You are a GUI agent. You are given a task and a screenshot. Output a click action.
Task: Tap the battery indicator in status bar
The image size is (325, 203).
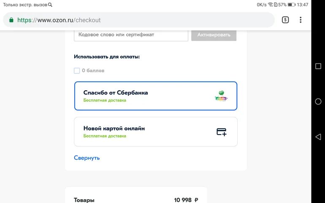pos(291,5)
